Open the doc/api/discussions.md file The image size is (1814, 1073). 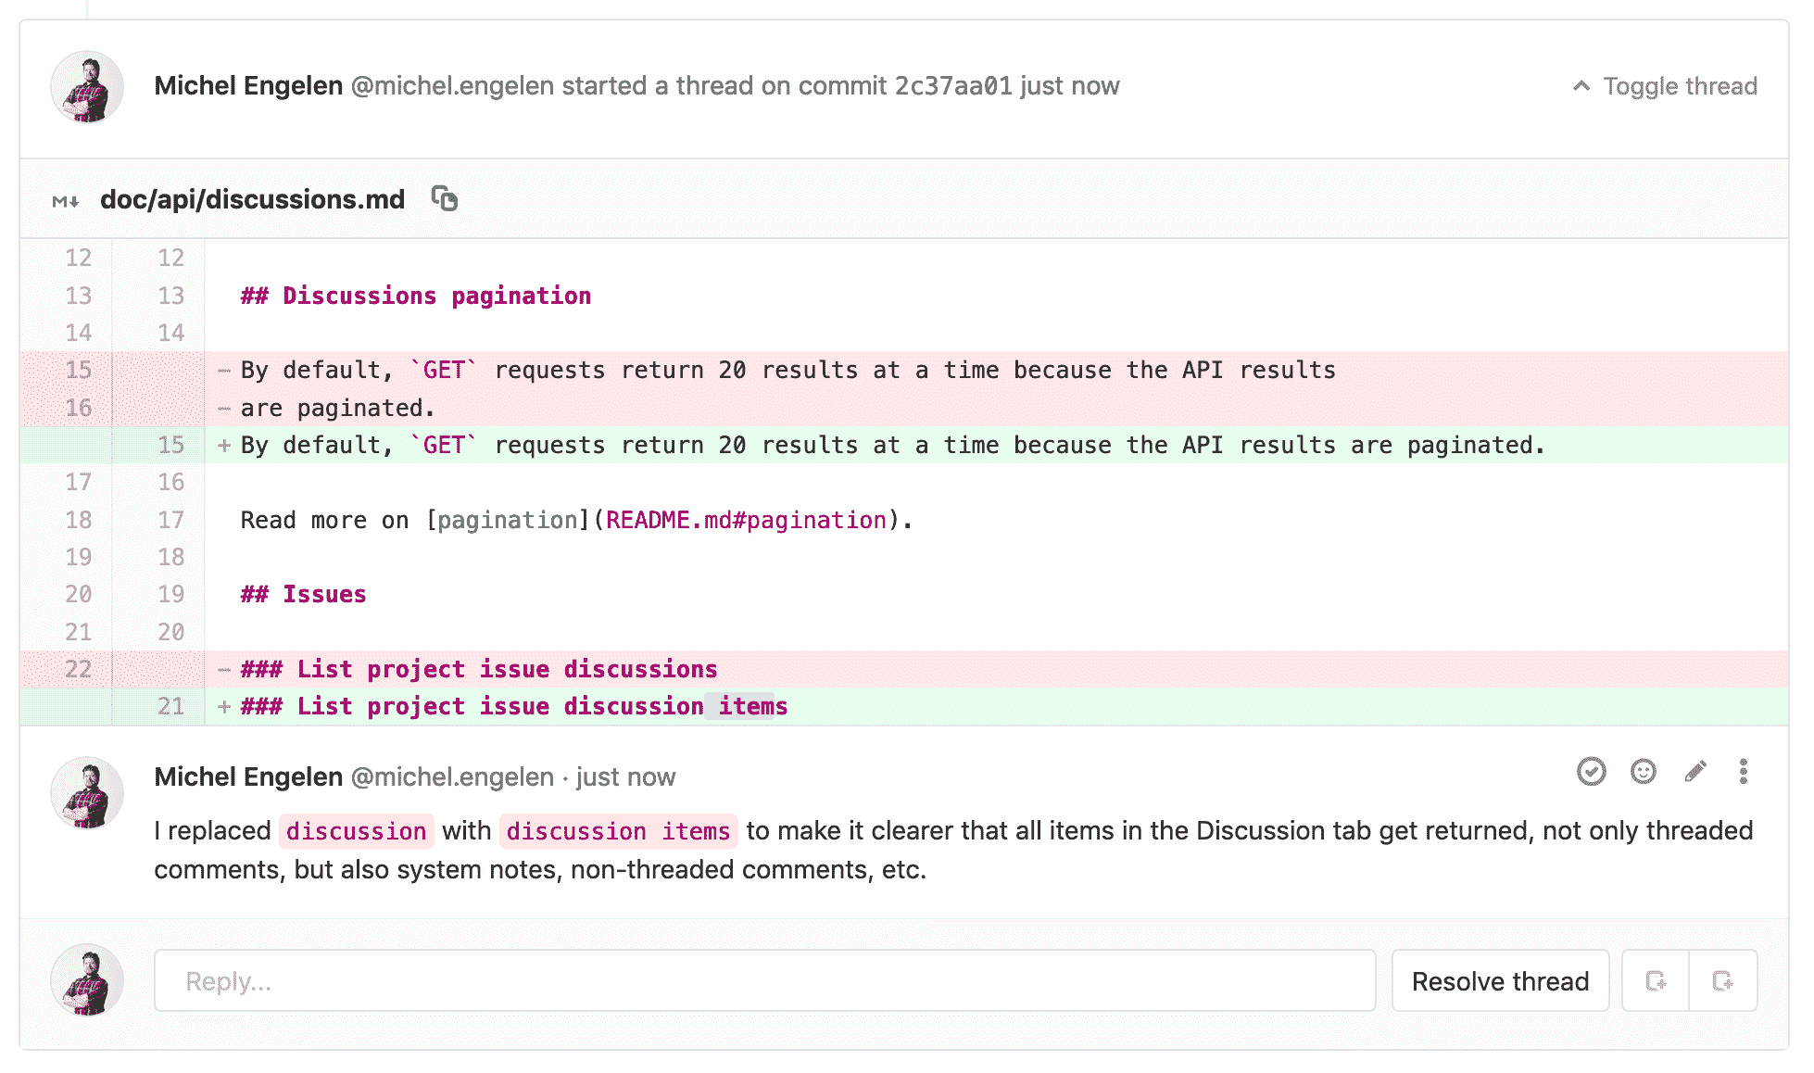click(x=252, y=199)
